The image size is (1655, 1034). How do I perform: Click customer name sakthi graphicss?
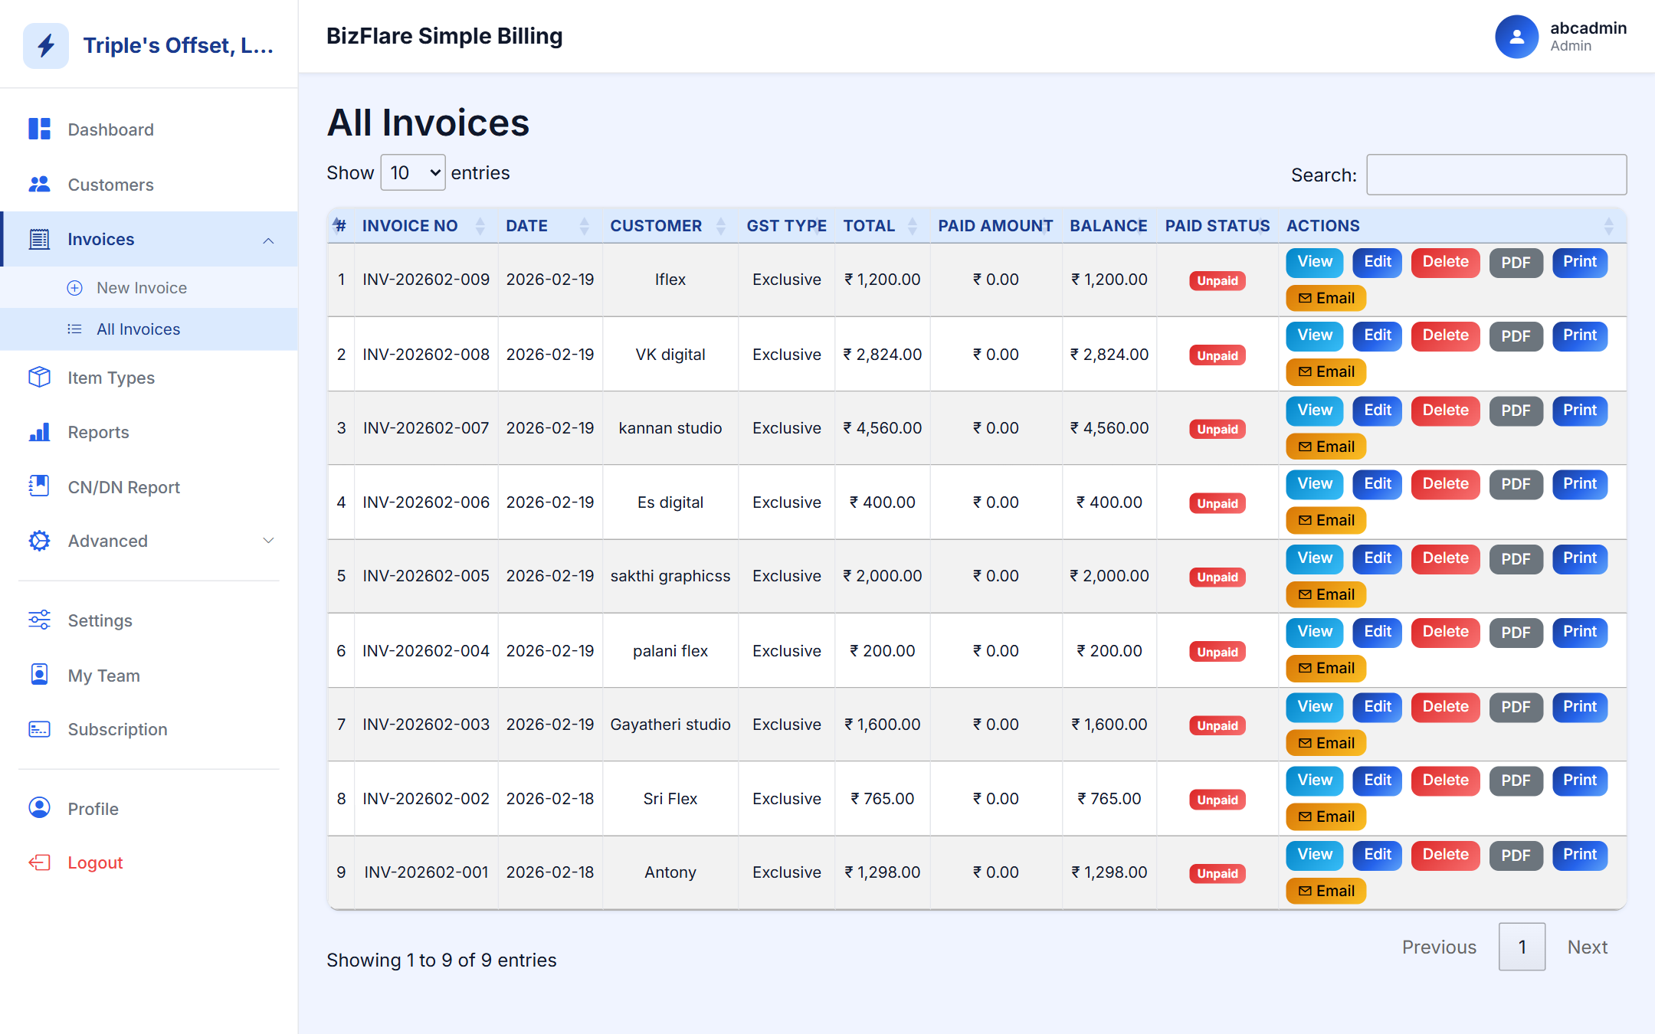click(x=670, y=576)
